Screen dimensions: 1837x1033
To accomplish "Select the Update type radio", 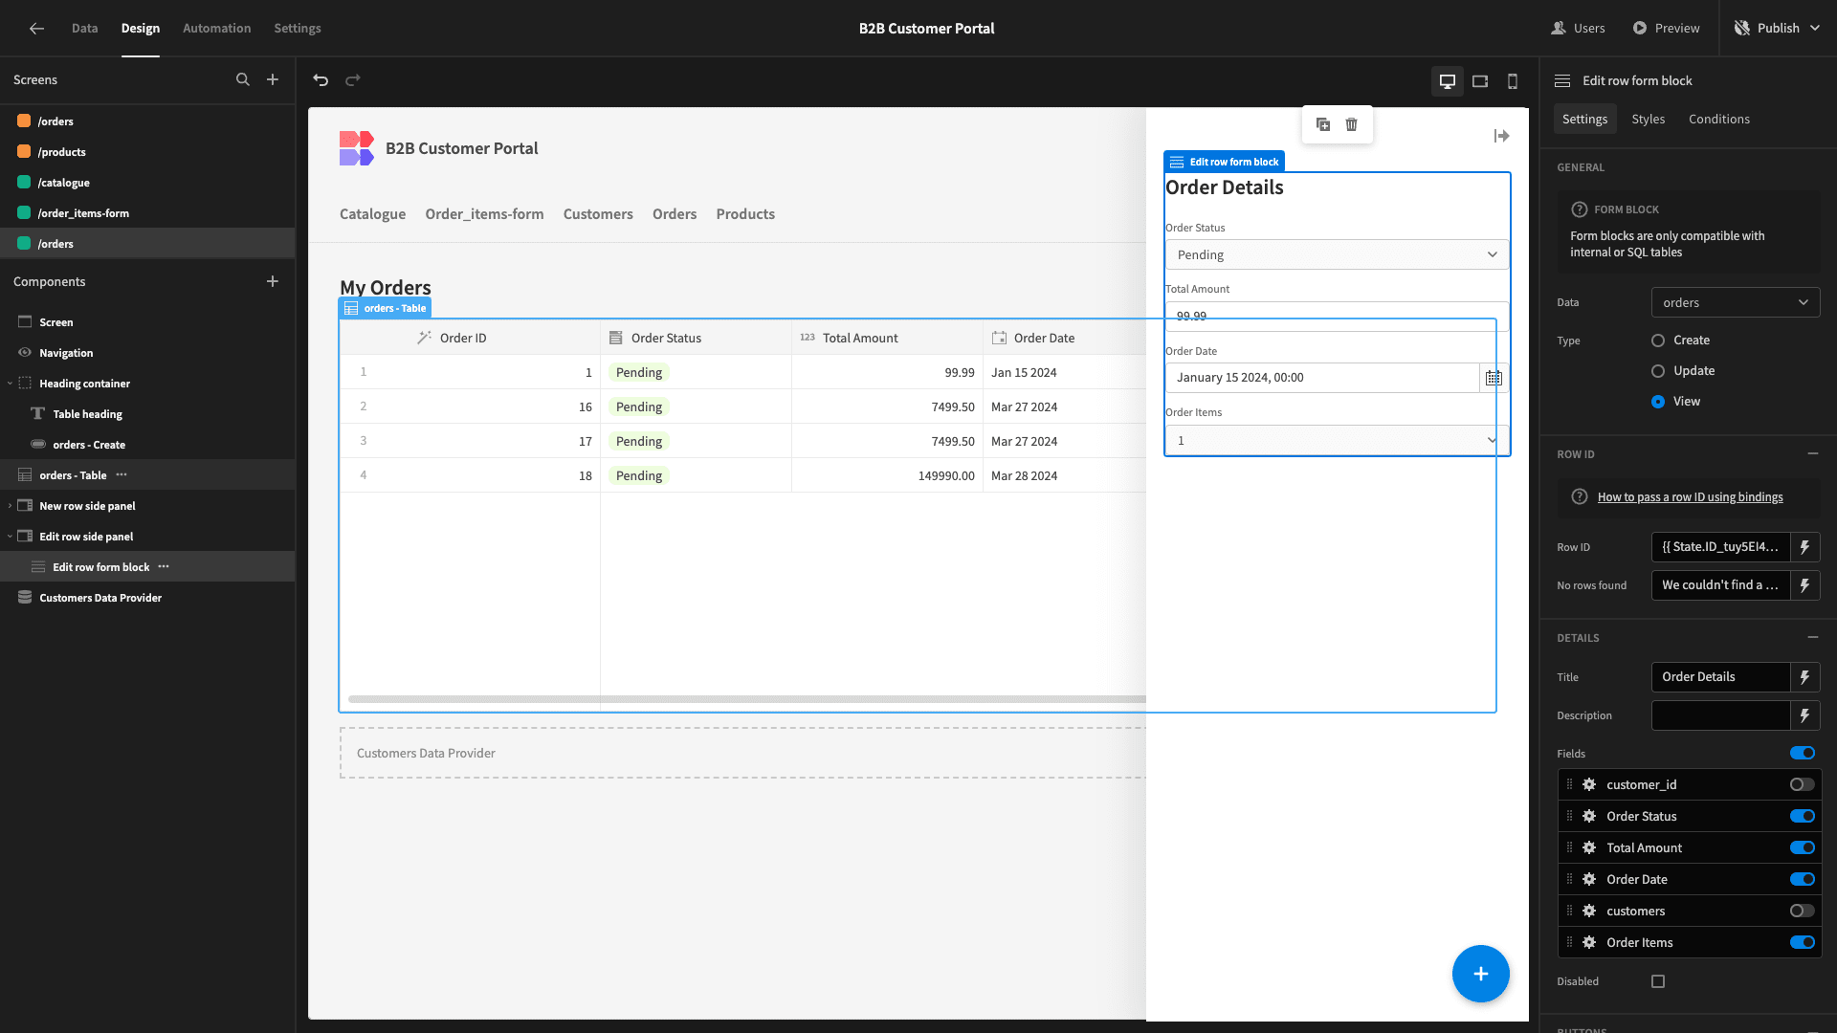I will tap(1658, 371).
